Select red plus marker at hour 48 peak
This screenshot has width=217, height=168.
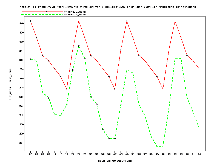pyautogui.click(x=127, y=21)
